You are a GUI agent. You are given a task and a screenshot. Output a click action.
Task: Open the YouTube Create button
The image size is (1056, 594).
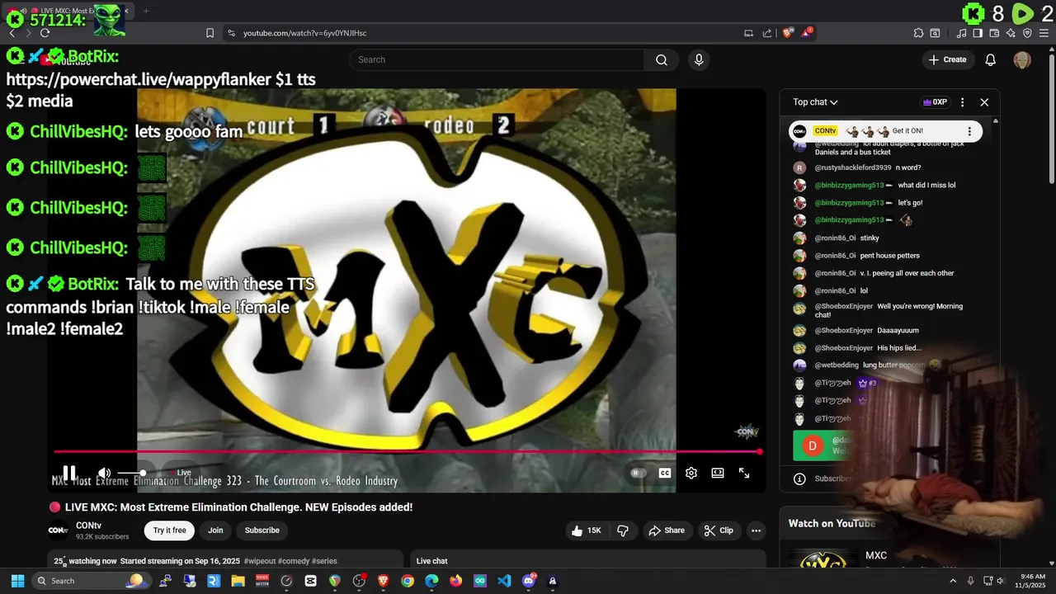coord(947,59)
